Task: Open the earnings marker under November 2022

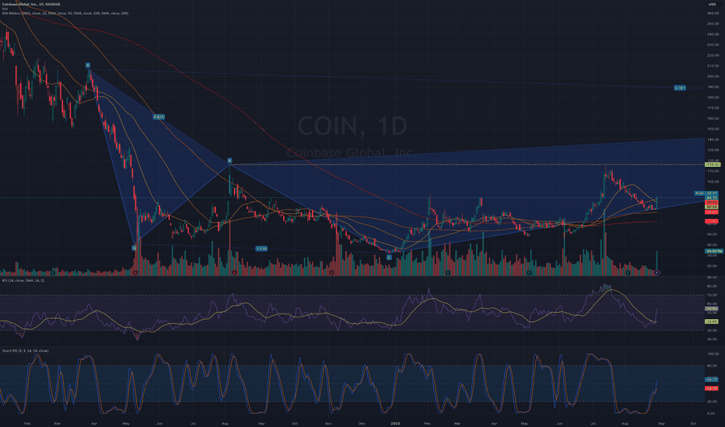Action: tap(331, 273)
